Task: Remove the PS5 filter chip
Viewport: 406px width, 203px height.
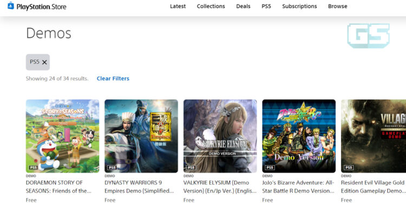Action: pos(44,62)
